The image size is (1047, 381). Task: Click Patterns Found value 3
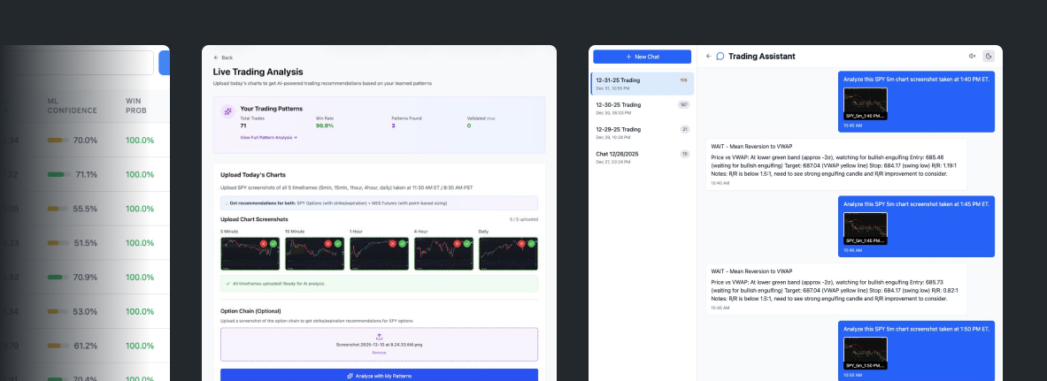(393, 126)
